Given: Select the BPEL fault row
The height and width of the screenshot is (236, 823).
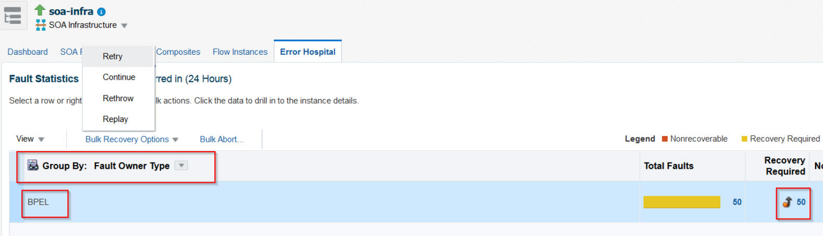Looking at the screenshot, I should click(416, 202).
